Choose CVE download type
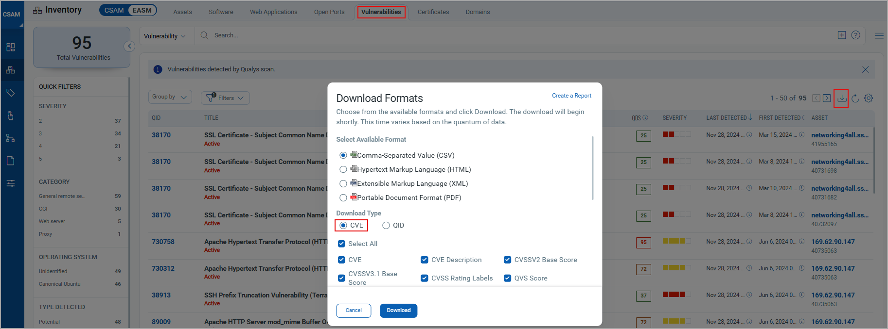Viewport: 888px width, 329px height. pyautogui.click(x=343, y=225)
